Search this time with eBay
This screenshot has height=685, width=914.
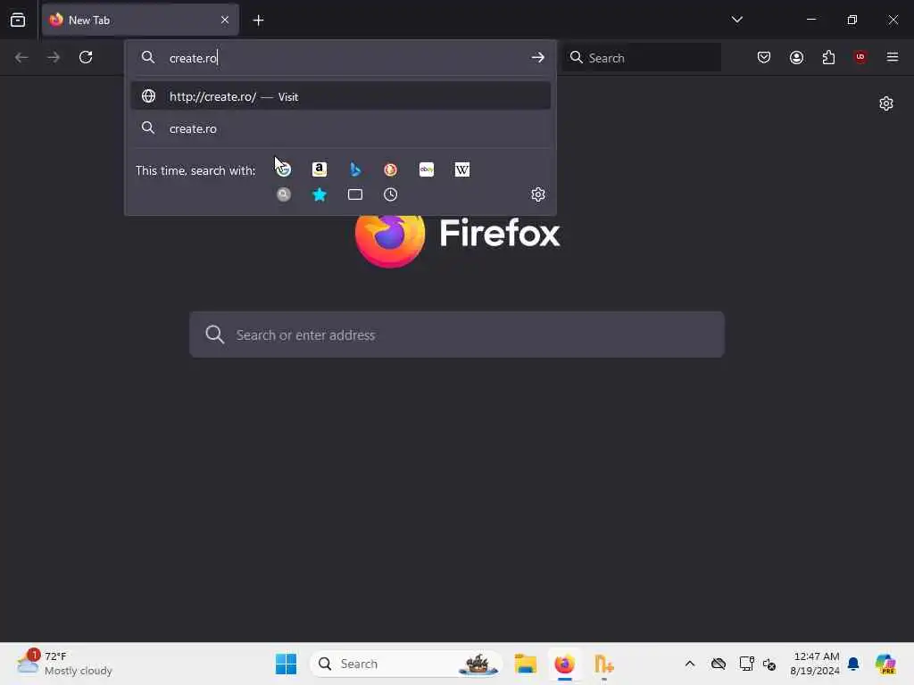pos(427,169)
